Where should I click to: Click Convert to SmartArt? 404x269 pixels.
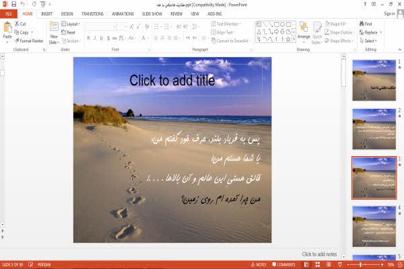230,40
